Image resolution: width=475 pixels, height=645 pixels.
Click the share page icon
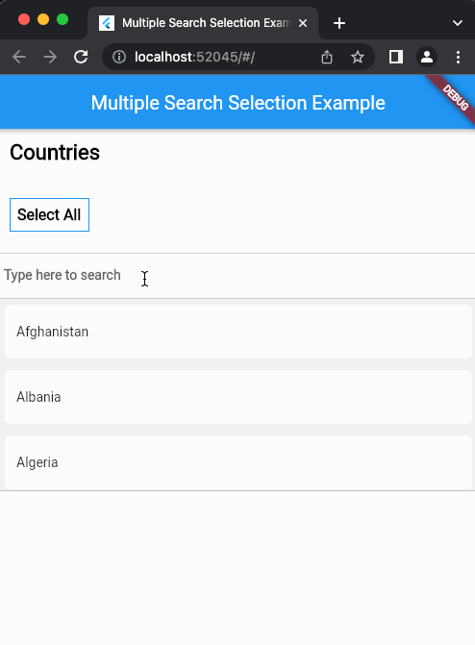pyautogui.click(x=327, y=57)
